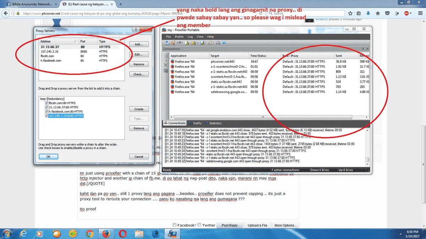Viewport: 426px width, 239px height.
Task: Click Windows Media Player taskbar icon
Action: pyautogui.click(x=40, y=234)
